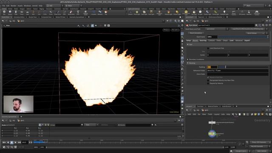
Task: Create a Sphere from the shelf
Action: tap(10, 12)
